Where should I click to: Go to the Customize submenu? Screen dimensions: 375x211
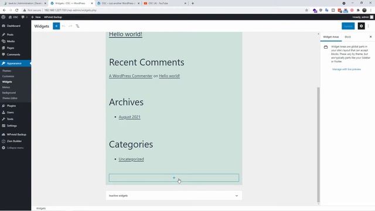(8, 76)
